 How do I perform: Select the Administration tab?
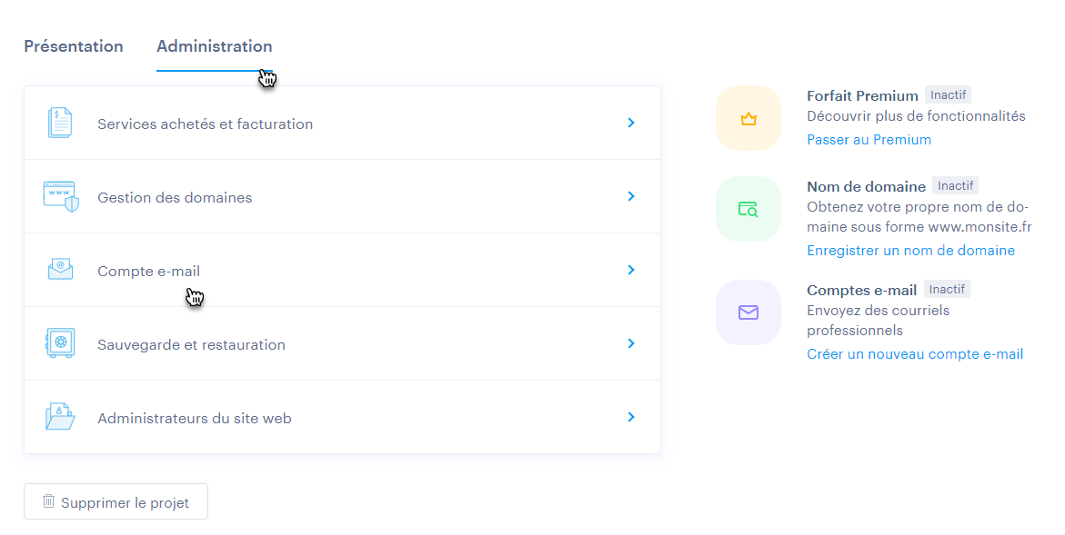tap(214, 46)
